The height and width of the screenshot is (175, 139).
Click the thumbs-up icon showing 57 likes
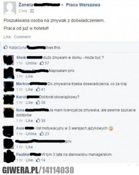[x=42, y=63]
